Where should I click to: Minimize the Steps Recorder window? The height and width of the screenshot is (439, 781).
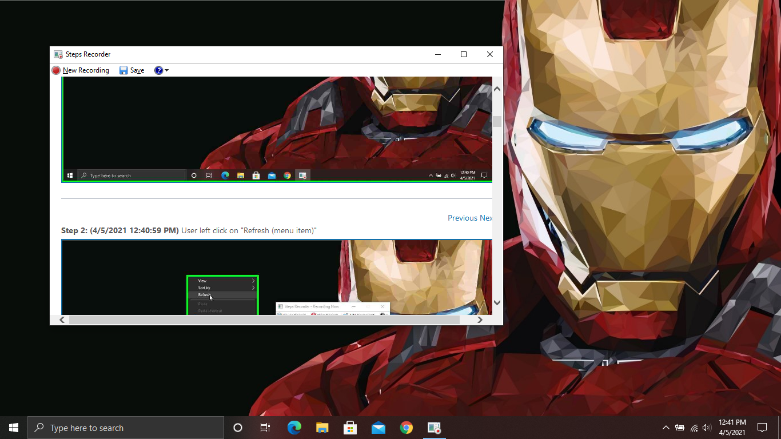(438, 54)
